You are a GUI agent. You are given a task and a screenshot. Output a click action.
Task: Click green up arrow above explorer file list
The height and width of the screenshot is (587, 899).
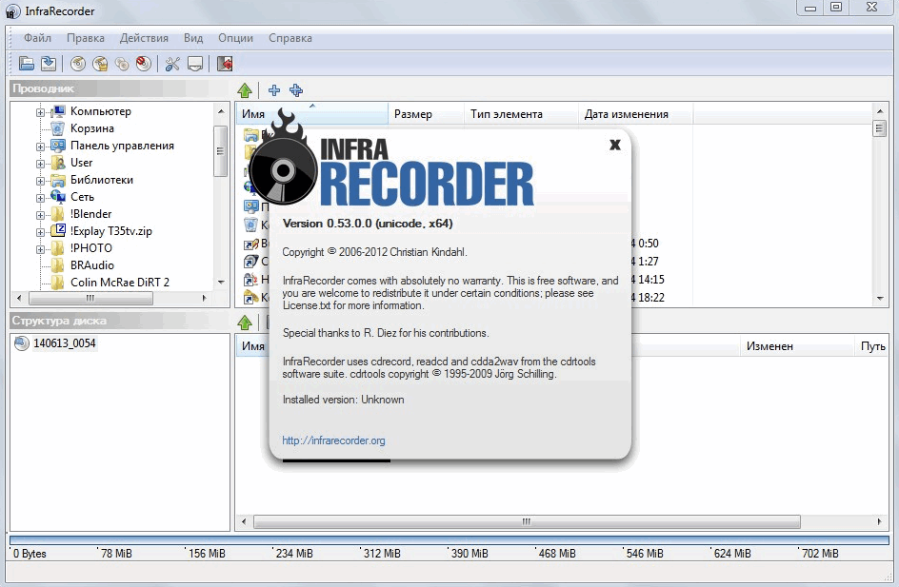click(245, 90)
